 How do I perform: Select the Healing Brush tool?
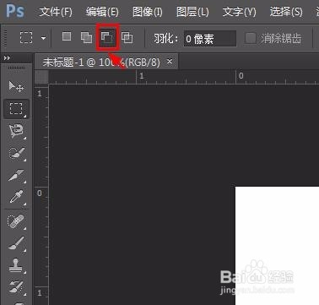[x=16, y=221]
